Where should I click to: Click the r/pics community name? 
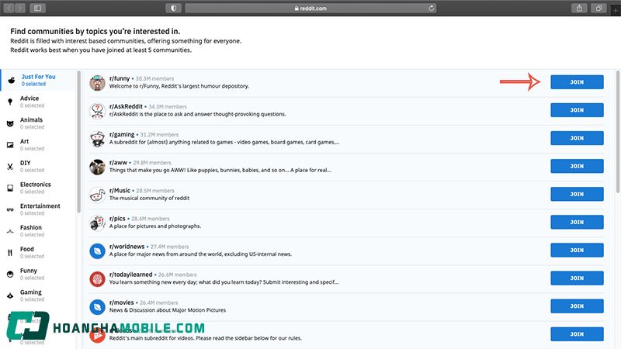[x=117, y=219]
